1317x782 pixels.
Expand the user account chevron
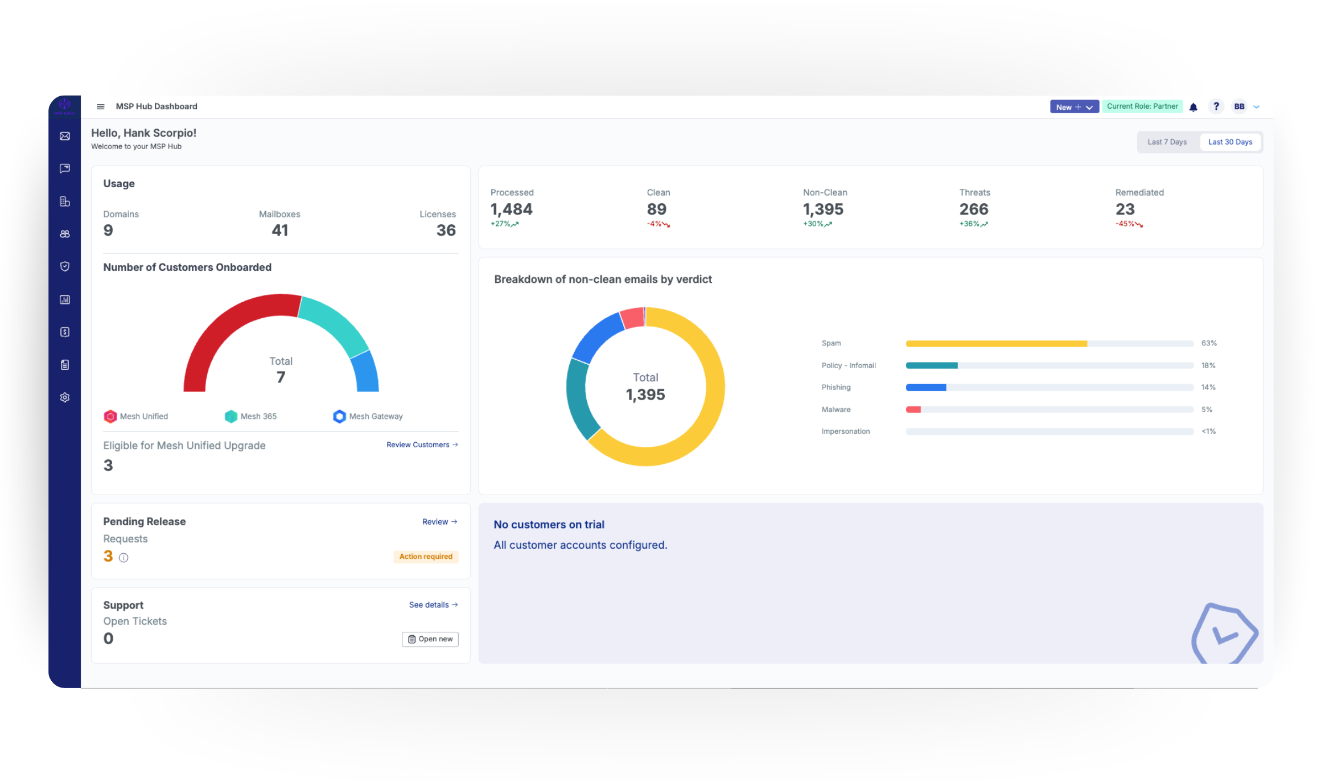click(1256, 107)
